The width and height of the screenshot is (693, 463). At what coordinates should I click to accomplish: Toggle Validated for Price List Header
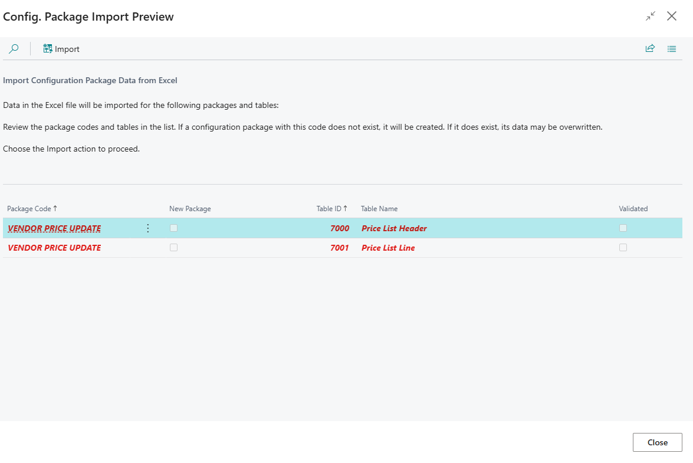[623, 228]
